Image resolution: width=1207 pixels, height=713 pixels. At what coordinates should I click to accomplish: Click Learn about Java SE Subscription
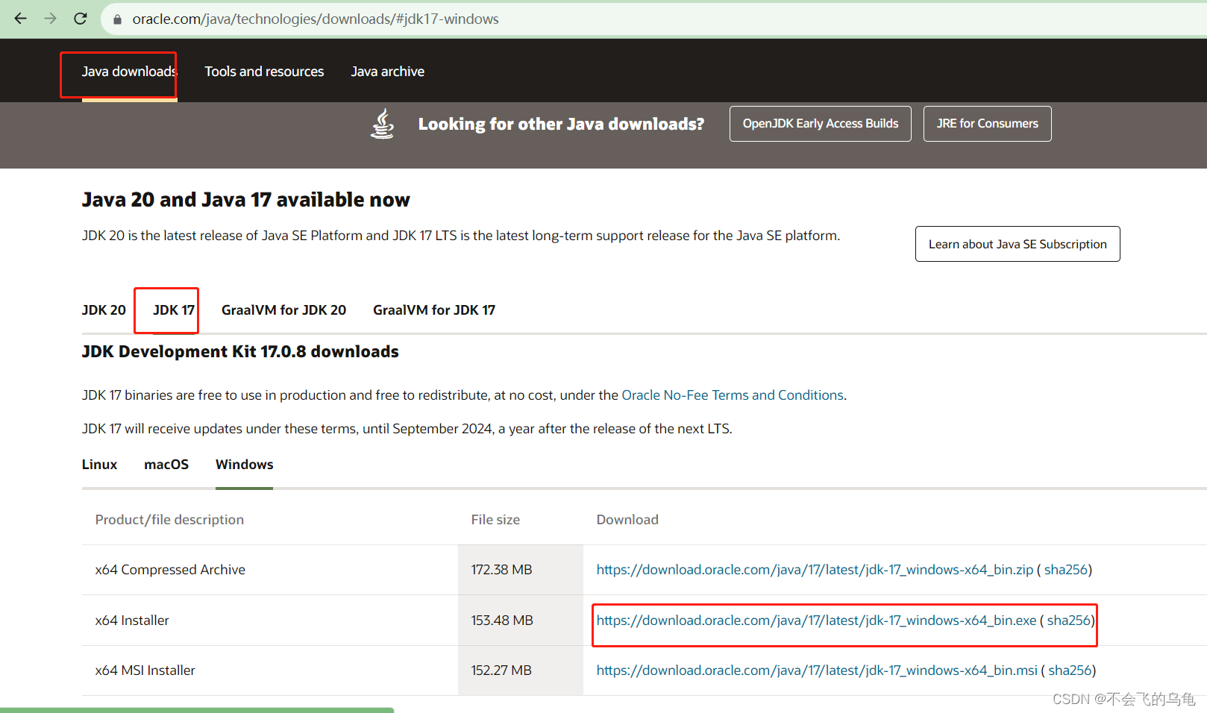pos(1018,244)
